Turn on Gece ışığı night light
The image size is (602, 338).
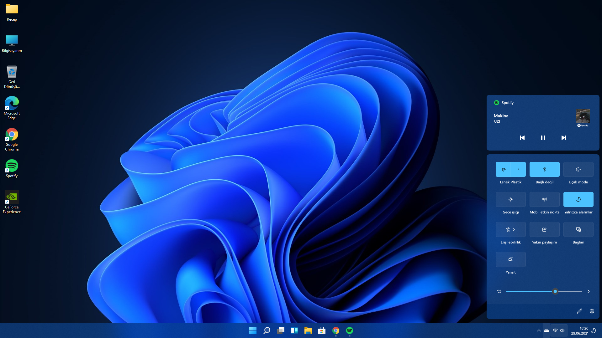coord(510,199)
